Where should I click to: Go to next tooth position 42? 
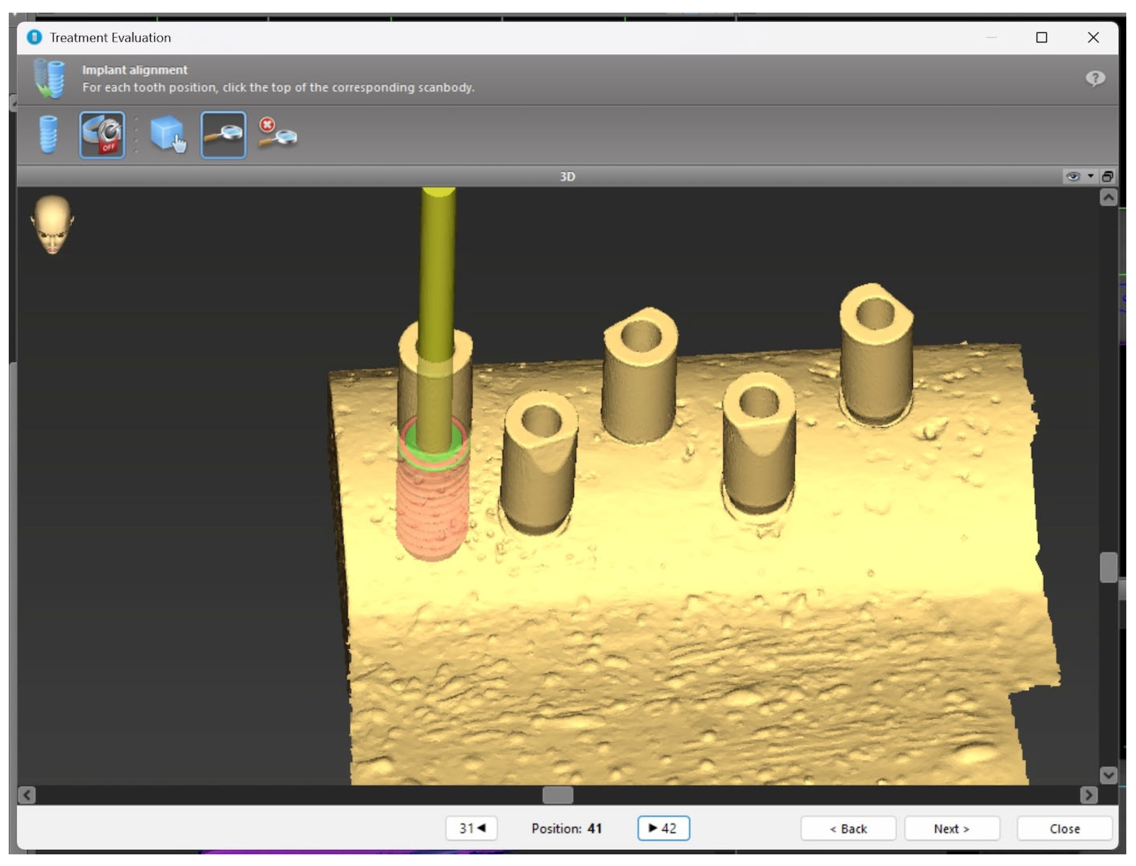click(x=663, y=829)
